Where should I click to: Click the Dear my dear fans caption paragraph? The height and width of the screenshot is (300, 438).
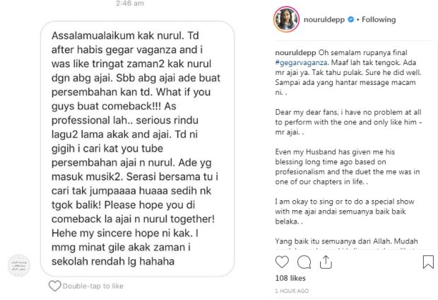(x=348, y=122)
